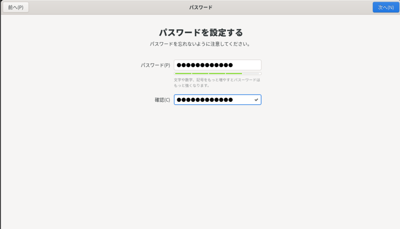The image size is (400, 229).
Task: Click the パスワード(P) field label
Action: 155,65
